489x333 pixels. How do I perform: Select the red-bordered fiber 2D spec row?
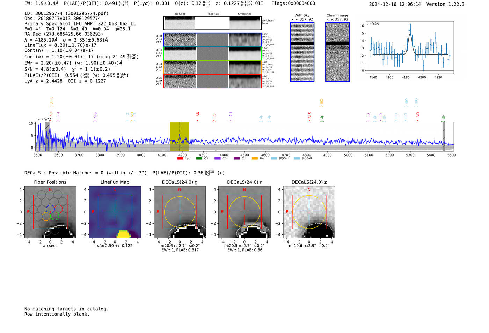tap(212, 81)
